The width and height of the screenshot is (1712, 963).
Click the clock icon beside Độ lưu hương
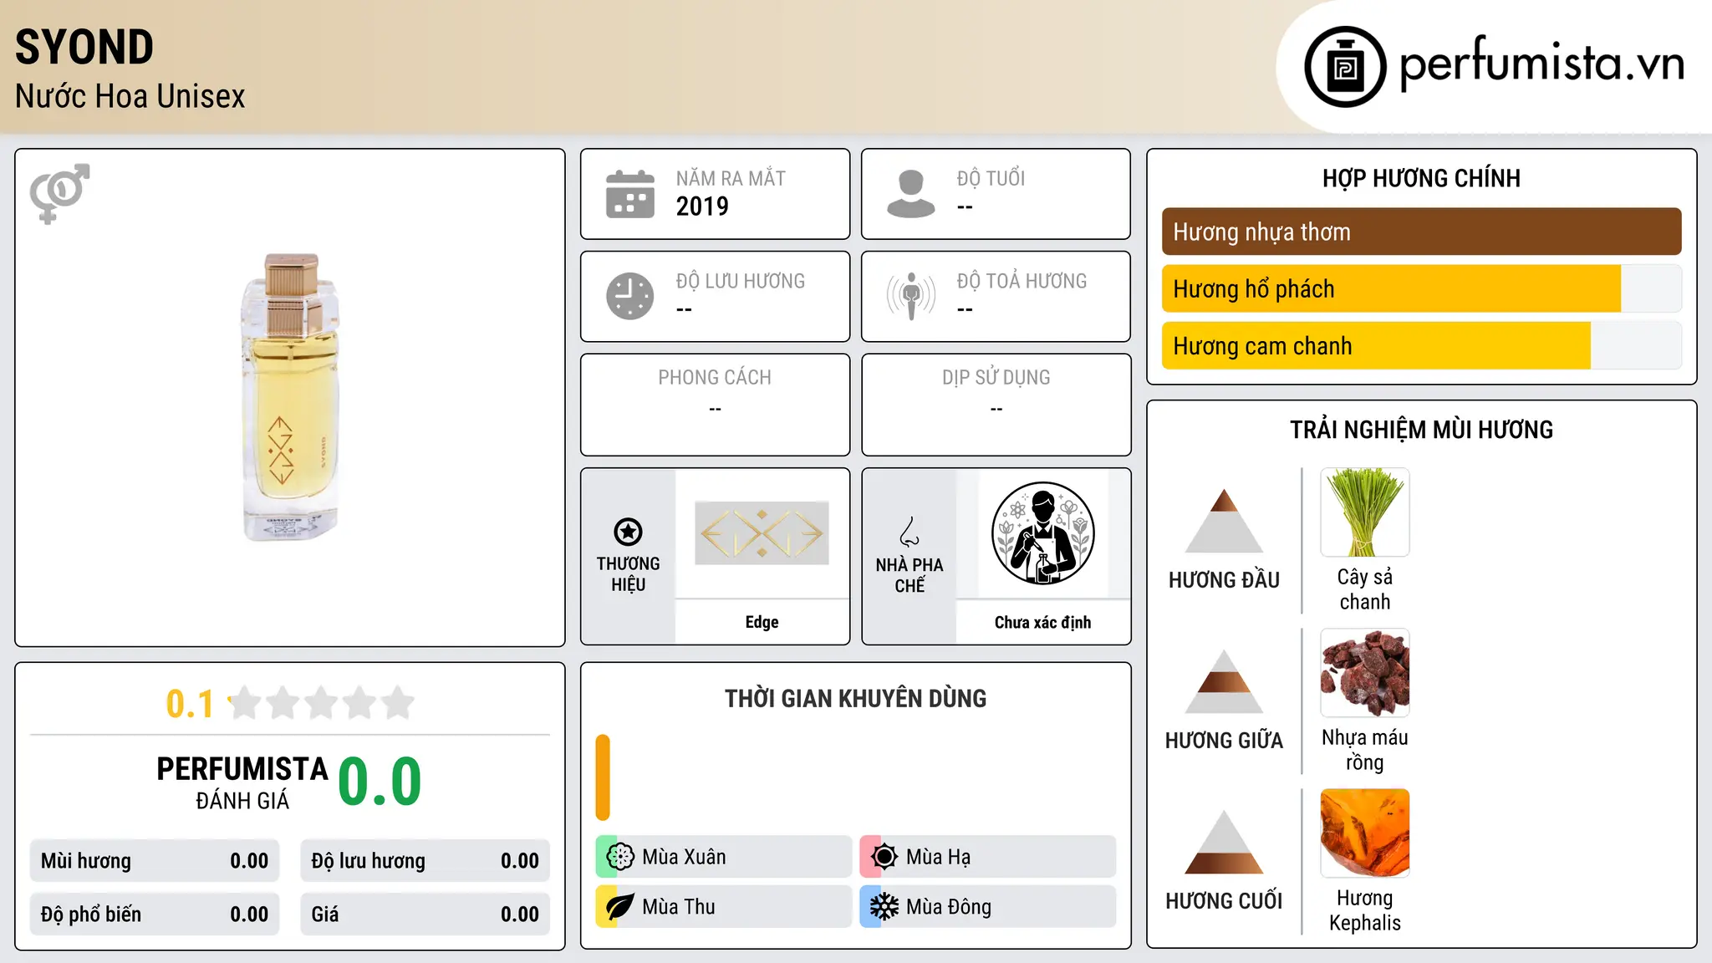[x=630, y=296]
